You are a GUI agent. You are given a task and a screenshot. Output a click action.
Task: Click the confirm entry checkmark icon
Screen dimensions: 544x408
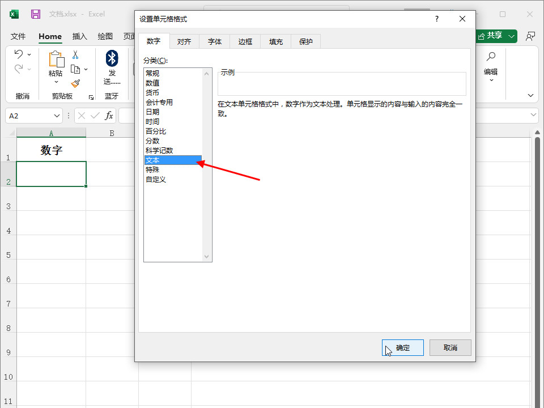[95, 116]
